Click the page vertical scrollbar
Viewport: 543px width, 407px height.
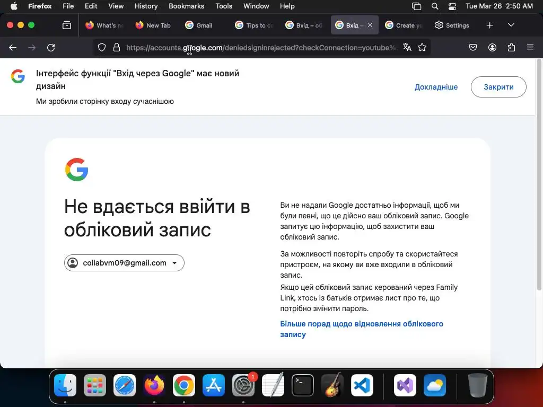click(539, 175)
